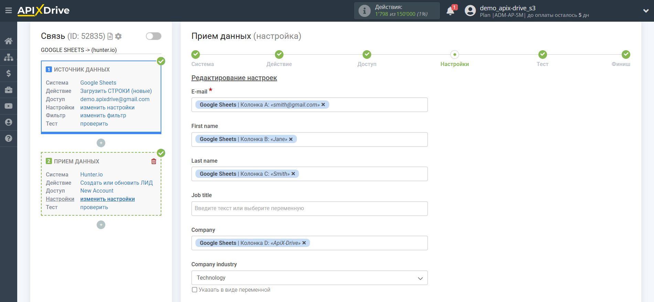Open notifications bell
This screenshot has height=302, width=654.
point(450,11)
